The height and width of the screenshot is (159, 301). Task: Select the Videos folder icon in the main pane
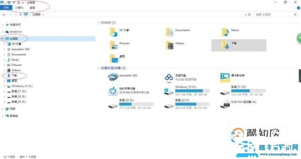tap(169, 45)
